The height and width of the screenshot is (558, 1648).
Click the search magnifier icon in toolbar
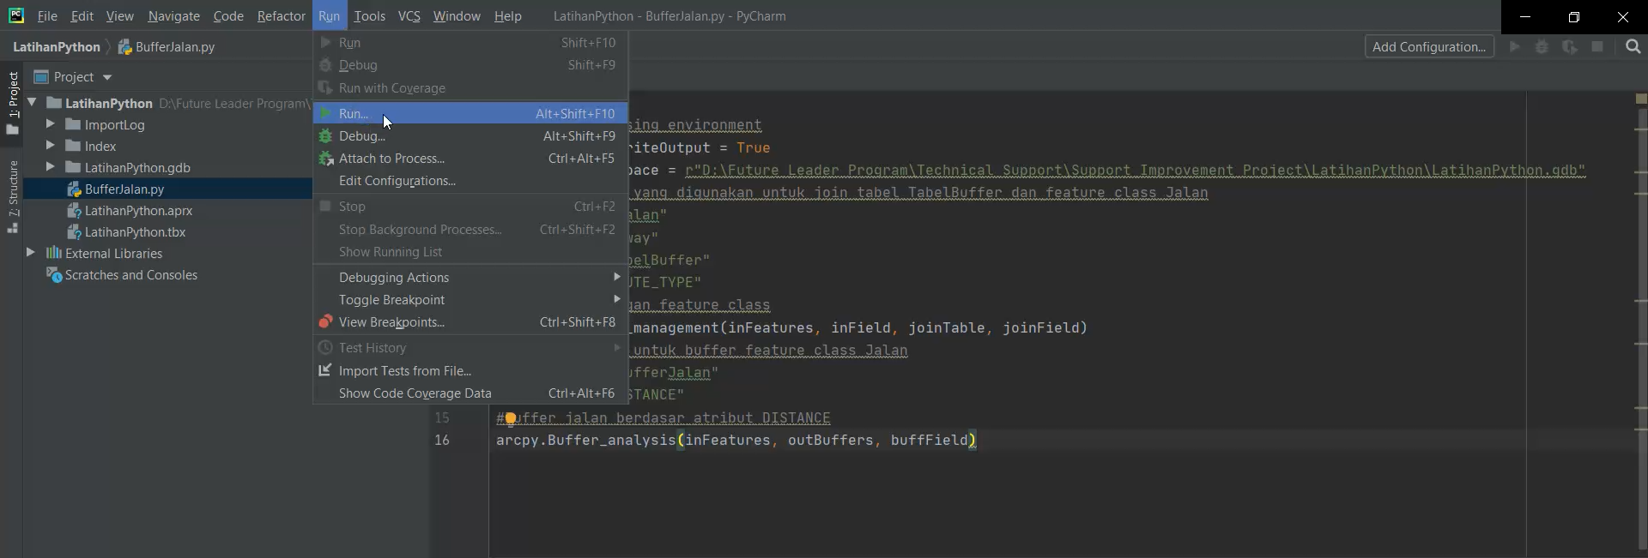(1633, 47)
